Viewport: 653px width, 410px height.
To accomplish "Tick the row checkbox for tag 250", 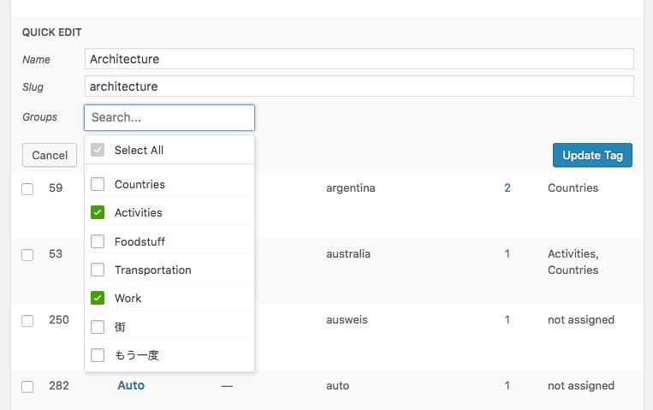I will [27, 321].
